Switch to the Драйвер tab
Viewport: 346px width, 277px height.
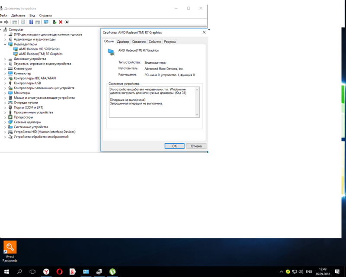click(x=123, y=42)
